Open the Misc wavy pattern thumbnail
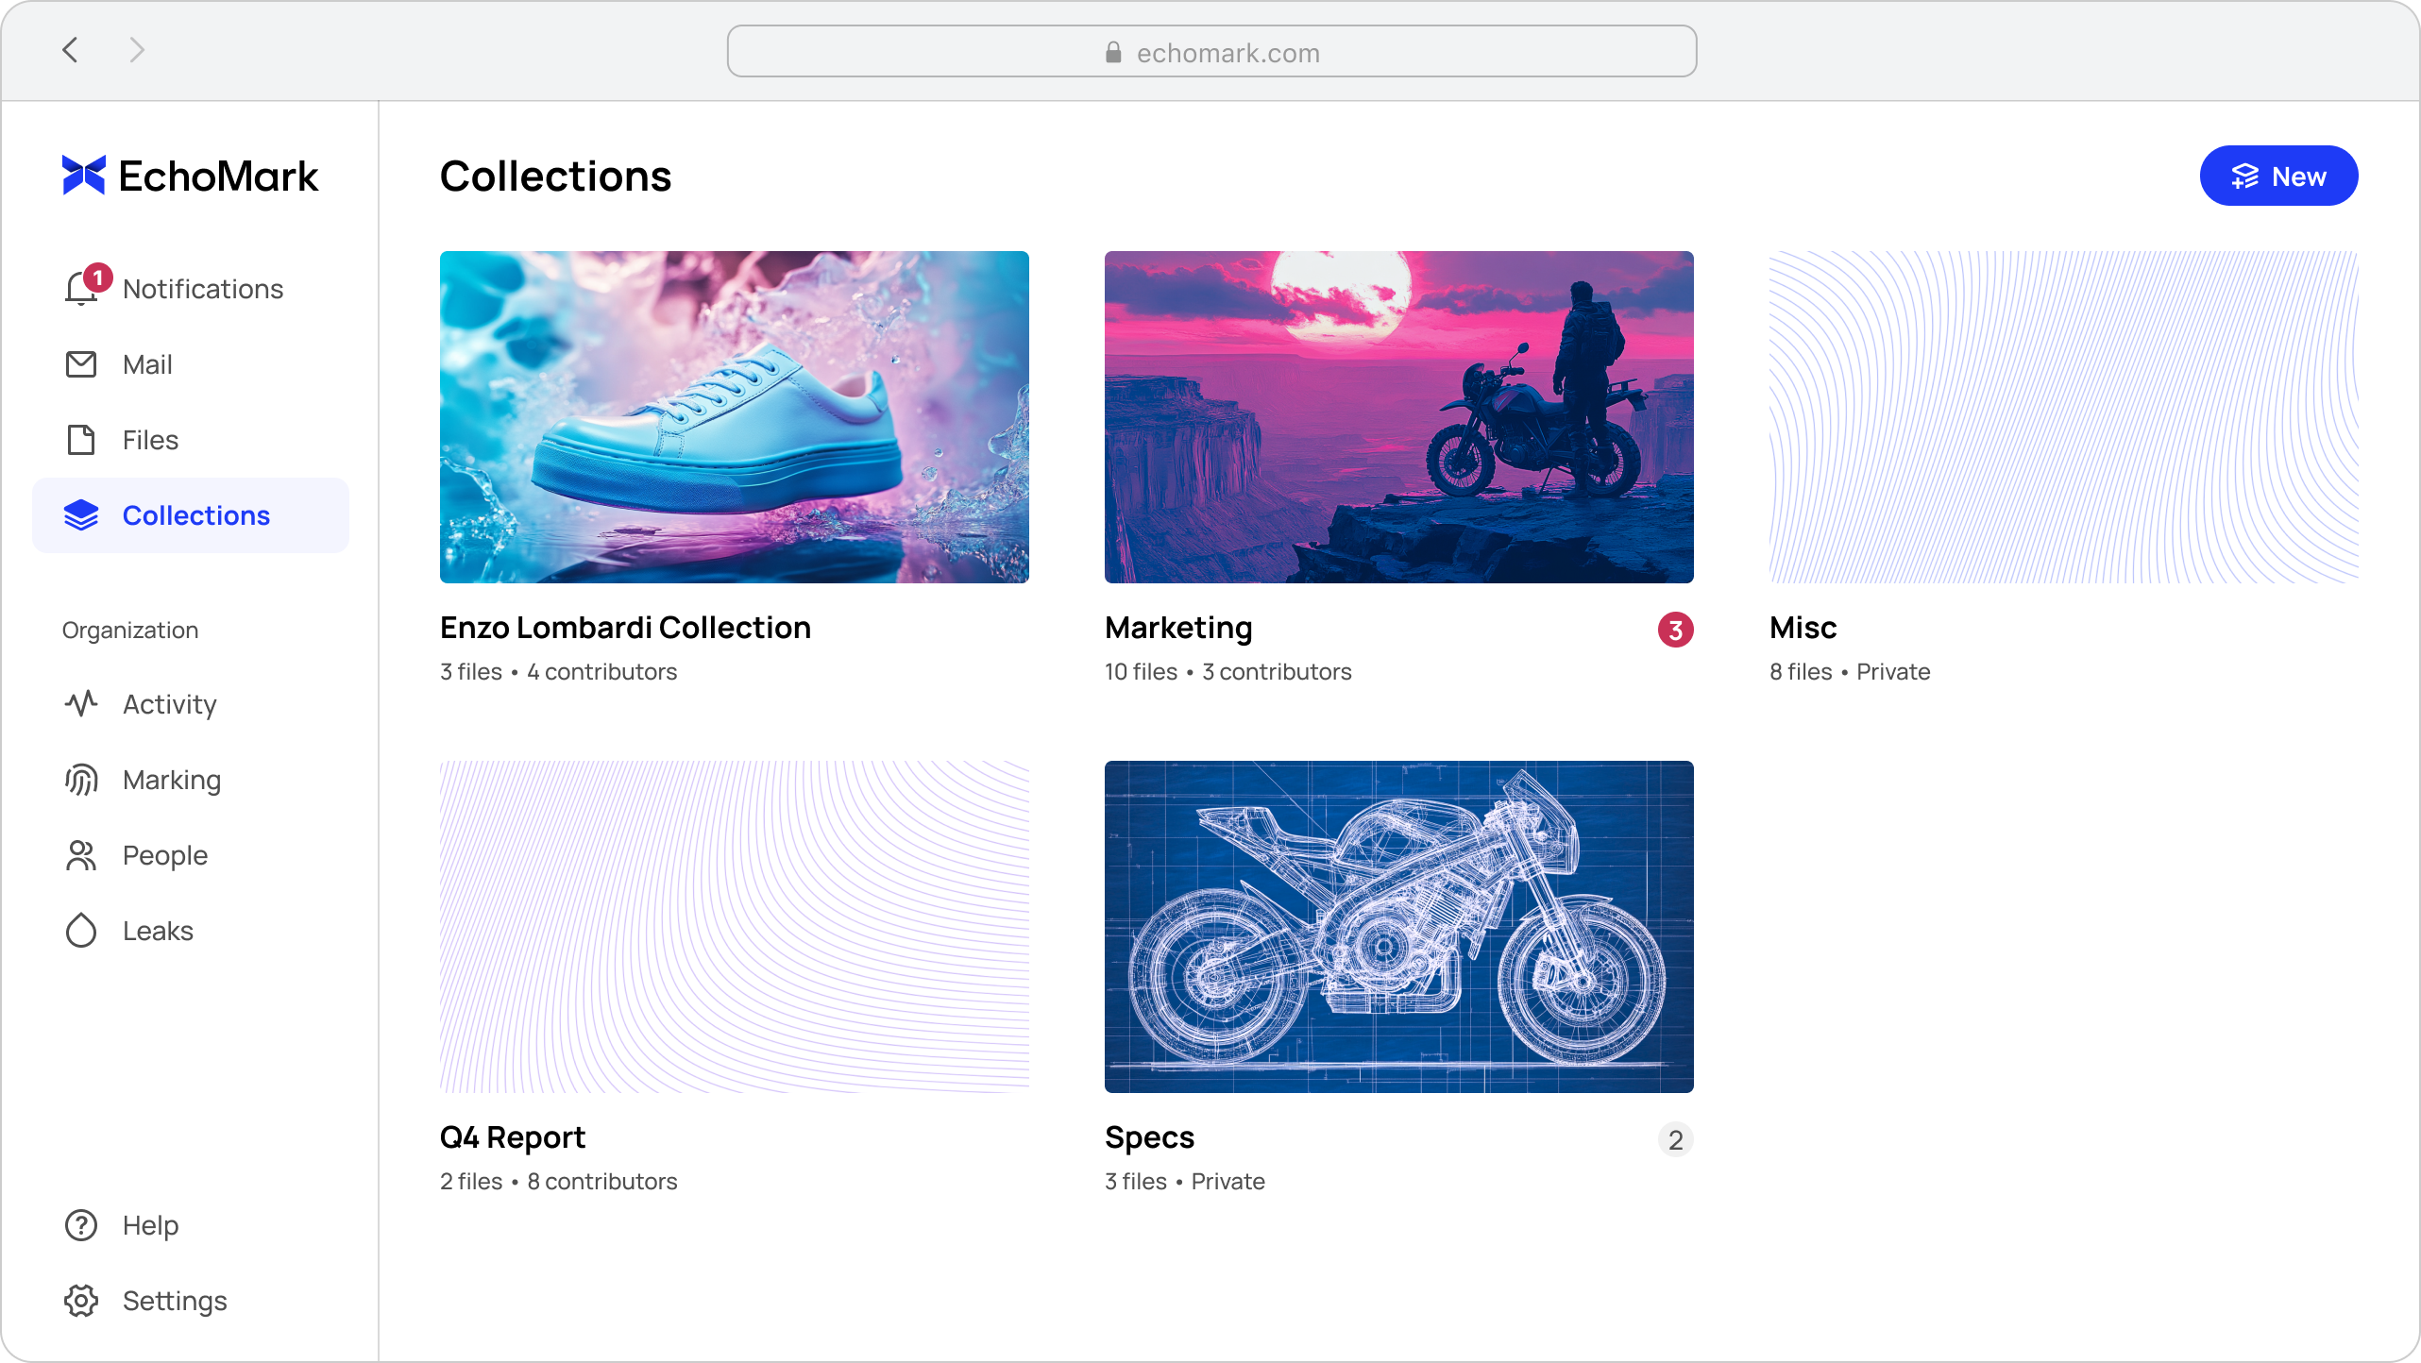 click(x=2064, y=417)
